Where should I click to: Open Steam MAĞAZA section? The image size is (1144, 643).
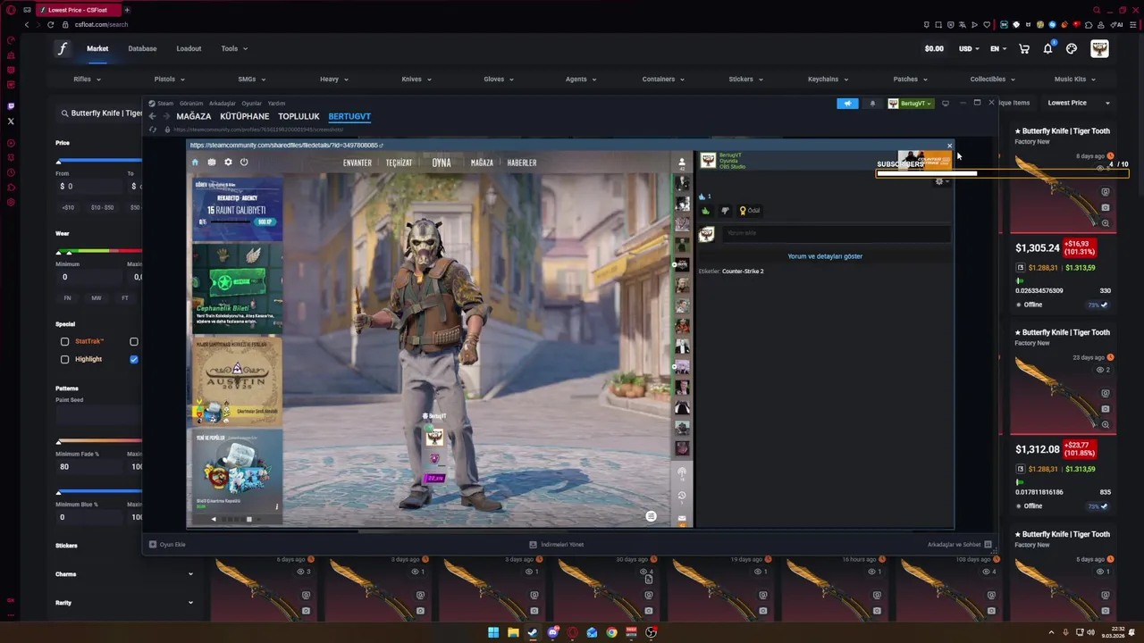click(x=194, y=116)
